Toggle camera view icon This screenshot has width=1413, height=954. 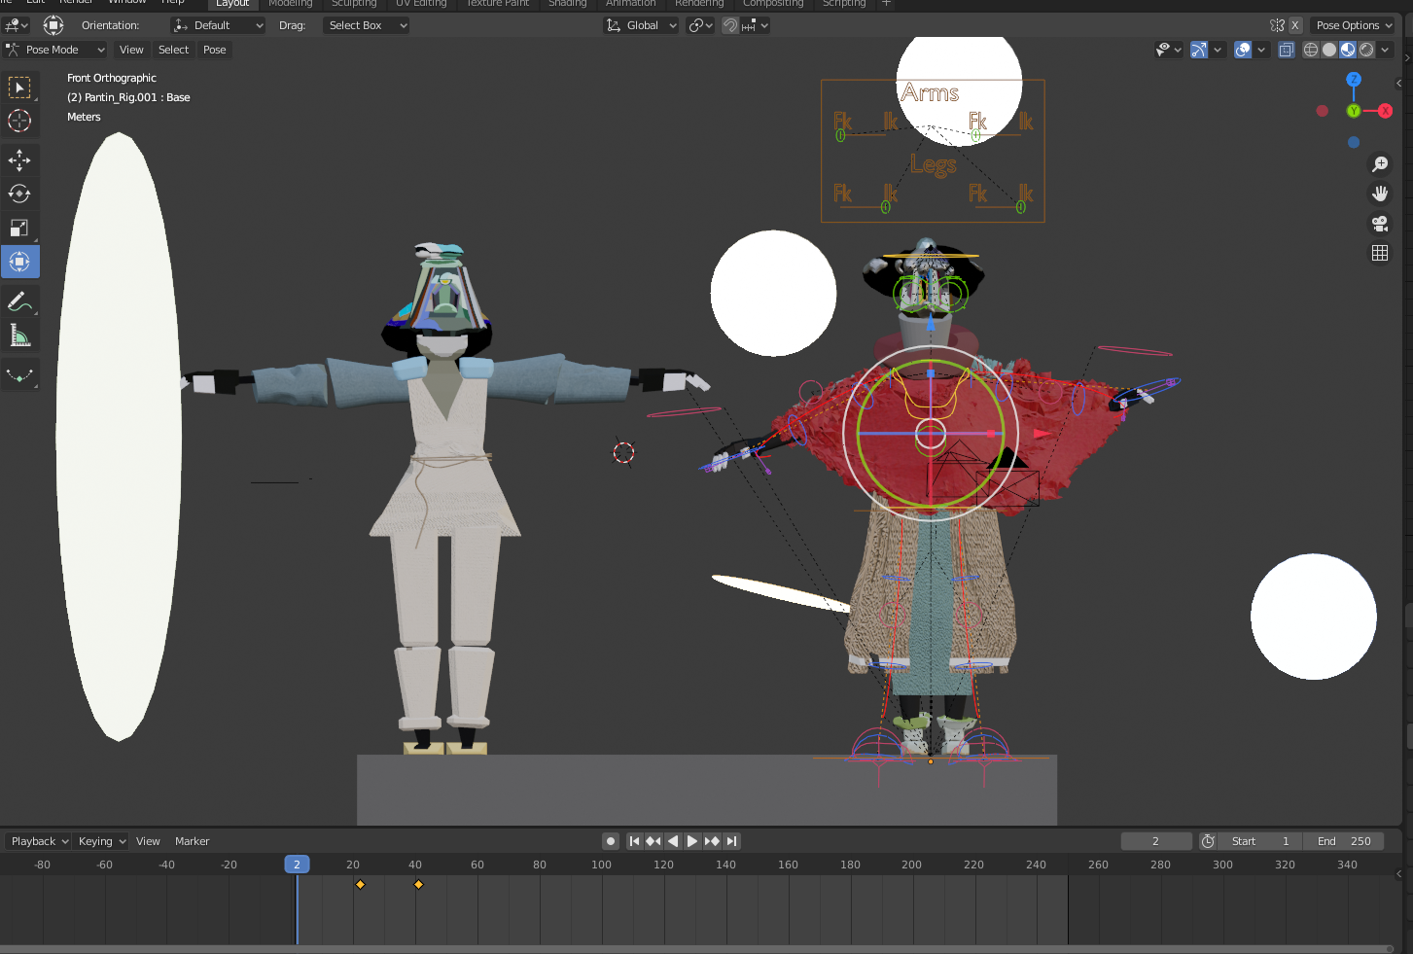pos(1379,224)
